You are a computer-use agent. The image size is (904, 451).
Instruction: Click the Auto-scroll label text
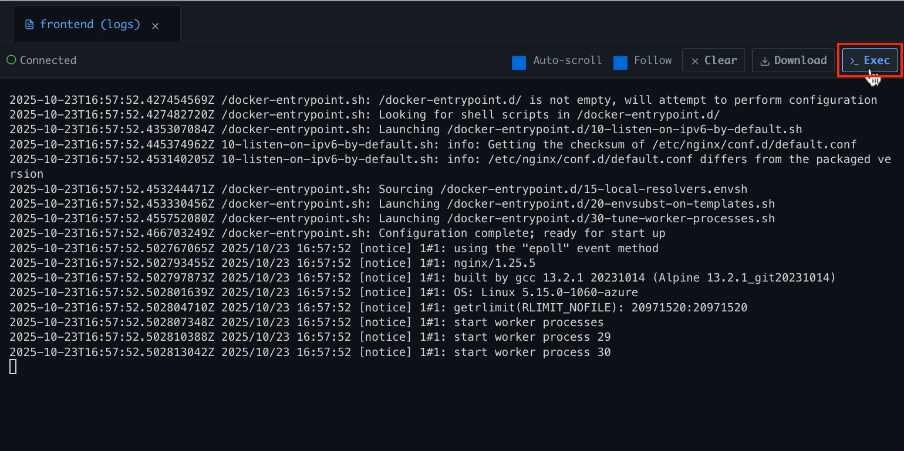tap(567, 60)
